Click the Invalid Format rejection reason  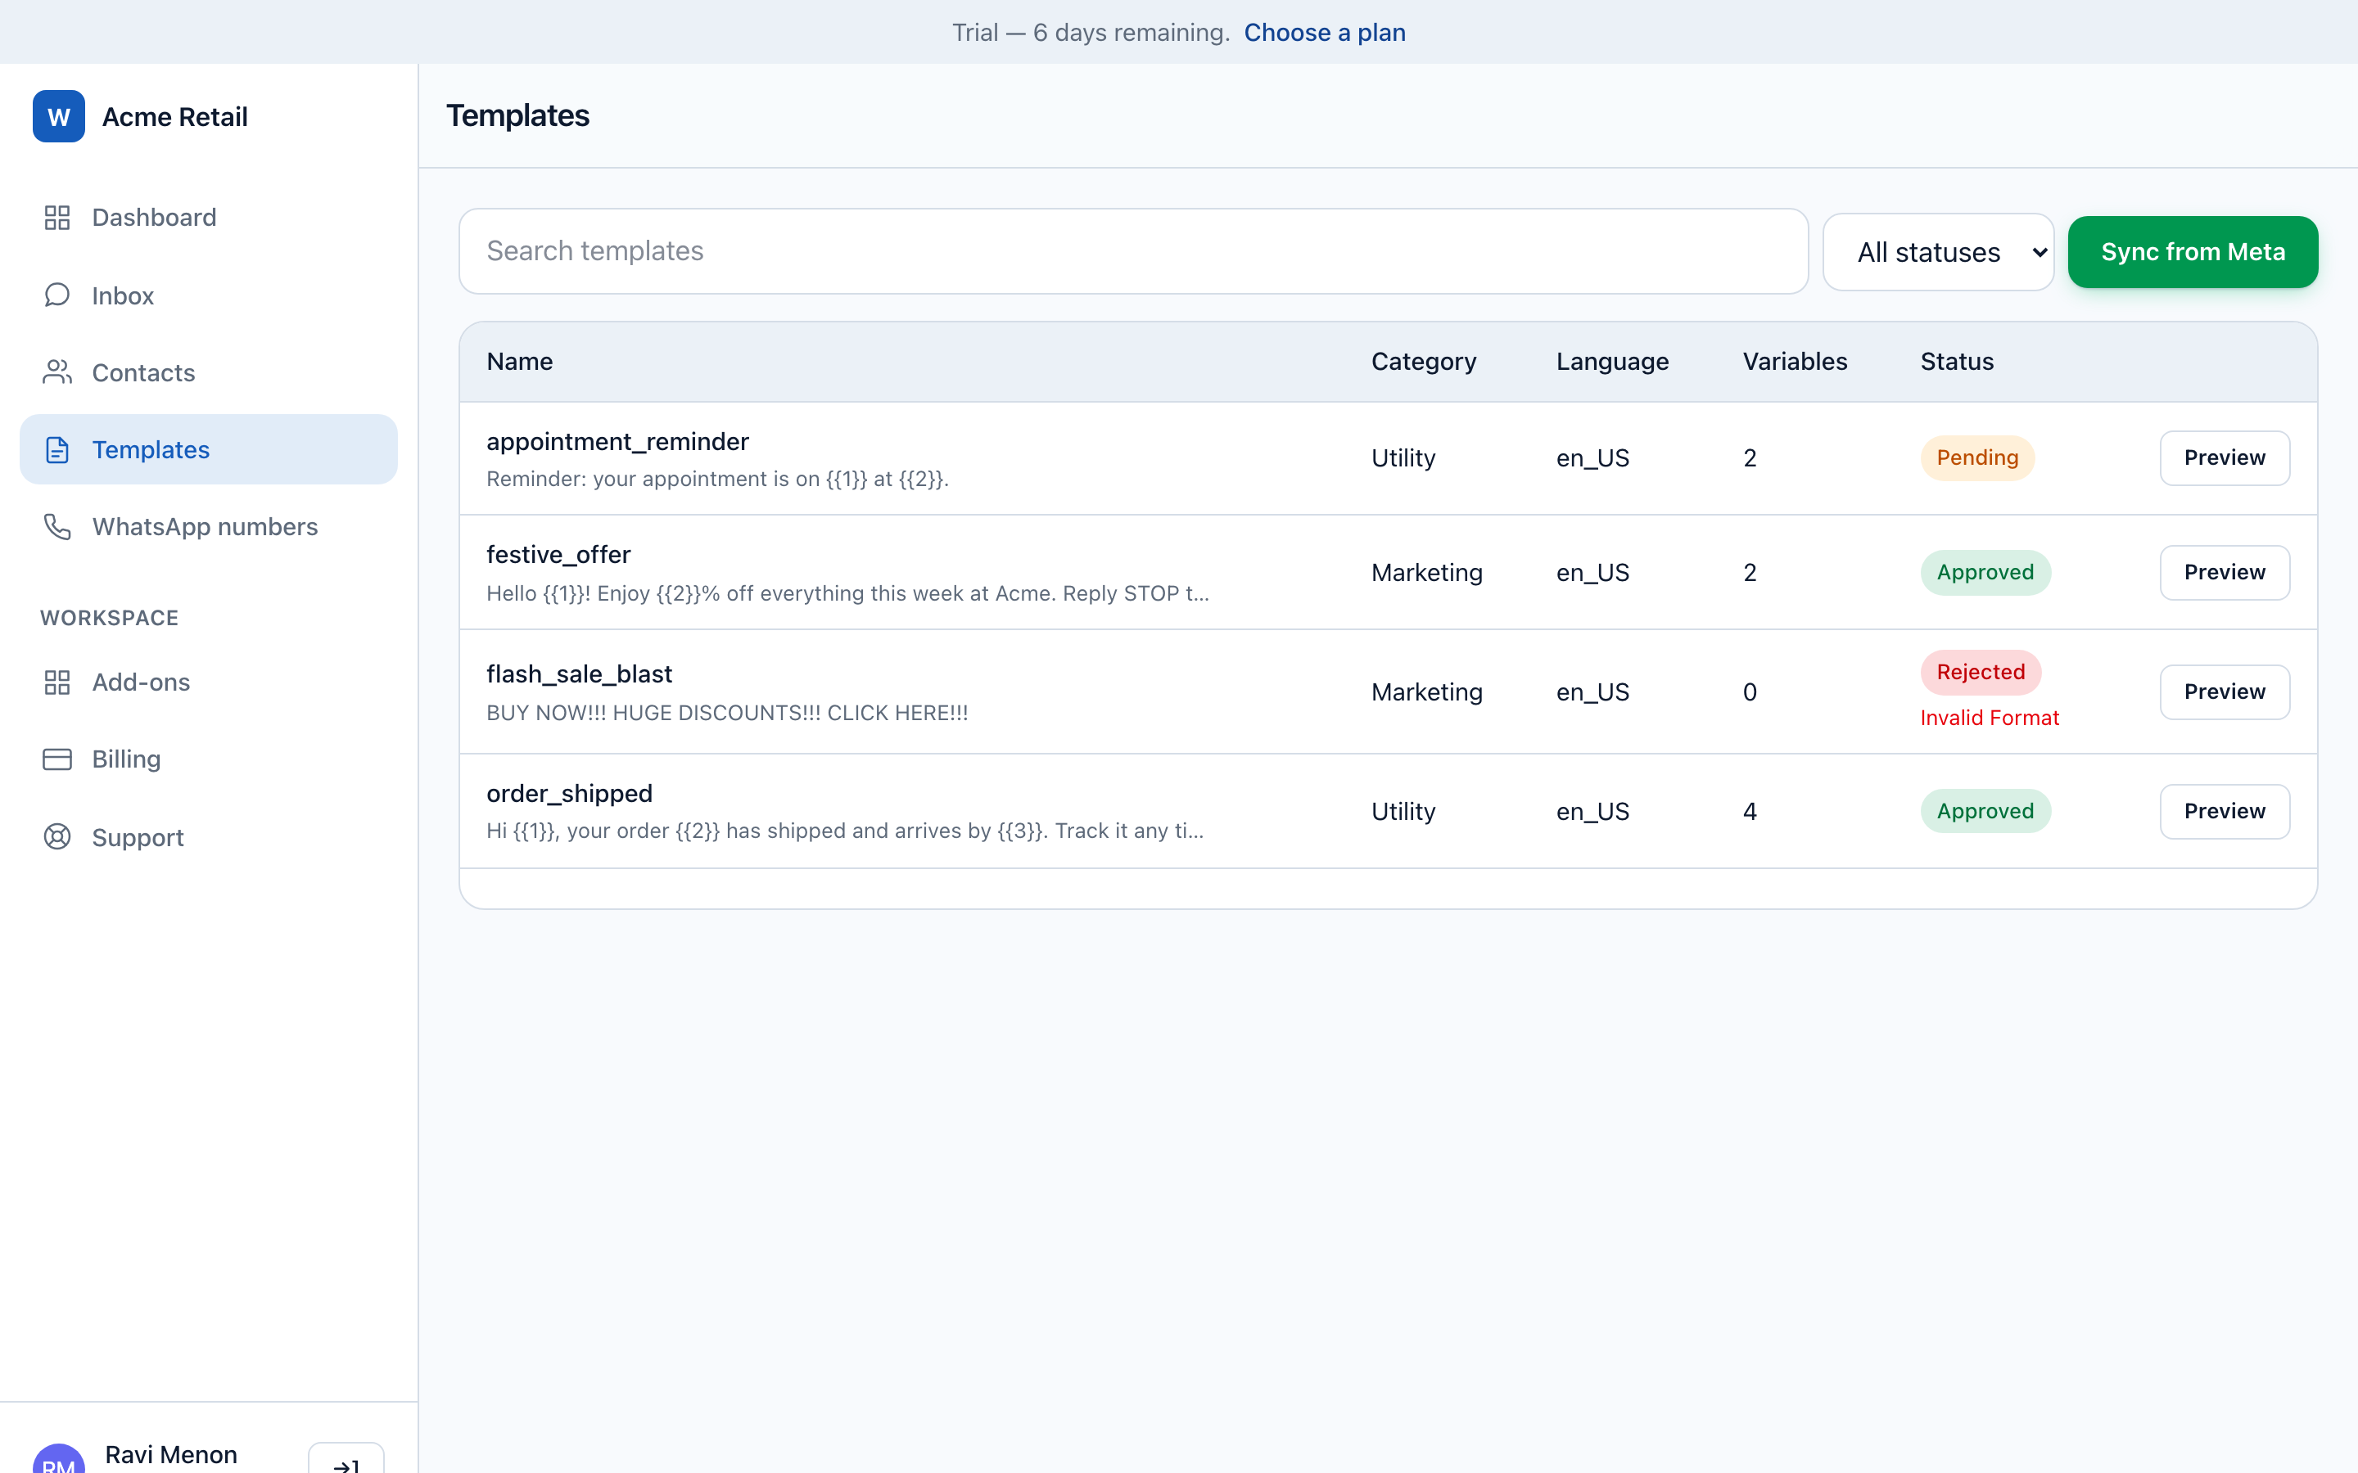pos(1989,718)
